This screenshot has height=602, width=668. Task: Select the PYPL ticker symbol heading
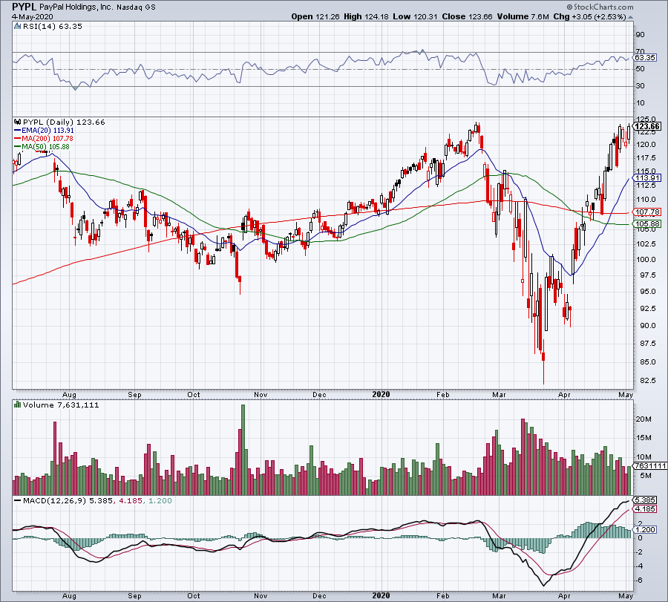tap(24, 7)
